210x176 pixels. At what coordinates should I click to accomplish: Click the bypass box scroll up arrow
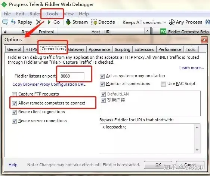197,127
